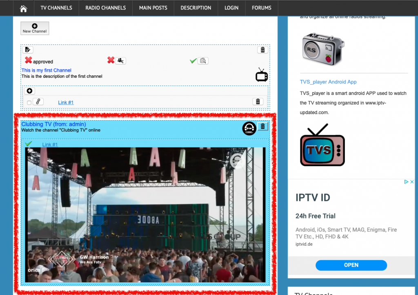The image size is (418, 295).
Task: Edit the first channel with pencil icon
Action: [x=28, y=50]
